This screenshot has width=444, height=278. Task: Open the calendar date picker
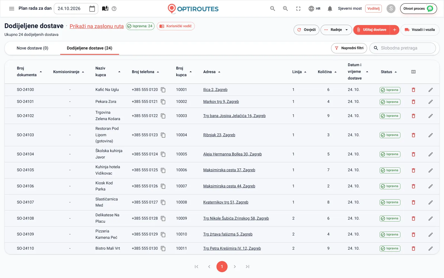pos(92,9)
